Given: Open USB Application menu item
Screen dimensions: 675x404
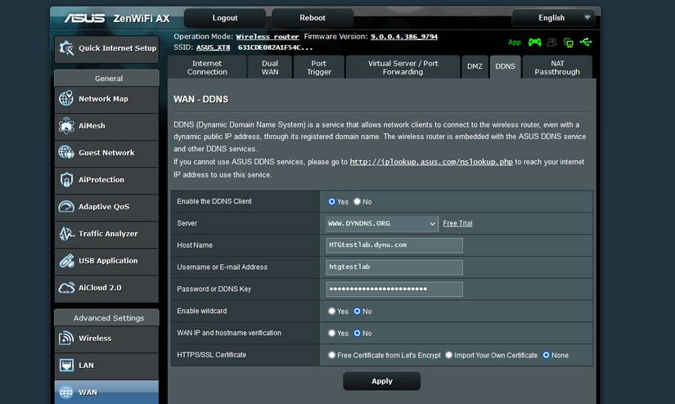Looking at the screenshot, I should pos(106,261).
